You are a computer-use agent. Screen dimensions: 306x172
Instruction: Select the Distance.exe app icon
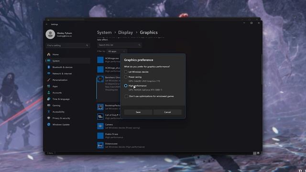(100, 145)
